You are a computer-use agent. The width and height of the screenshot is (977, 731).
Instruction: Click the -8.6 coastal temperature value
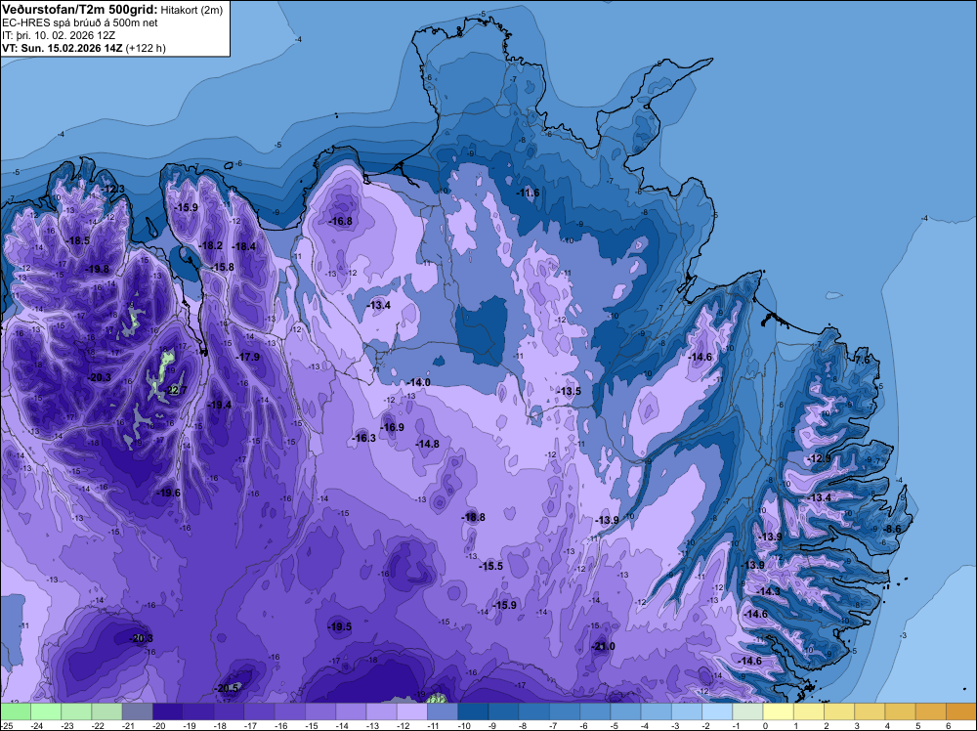point(893,529)
